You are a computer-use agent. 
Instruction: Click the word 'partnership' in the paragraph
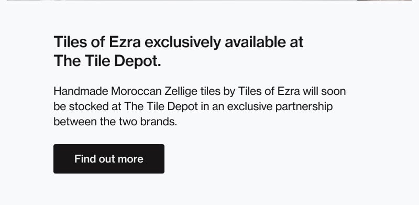coord(304,107)
